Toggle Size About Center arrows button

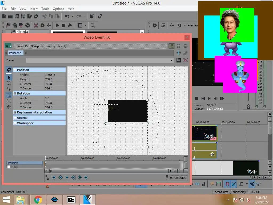pos(9,107)
